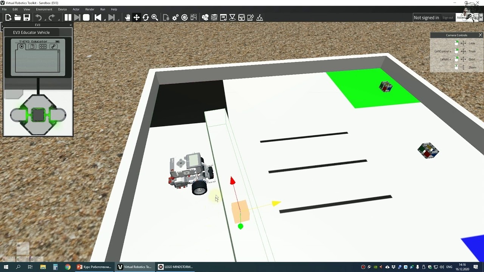The image size is (484, 272).
Task: Click the funnel shaped toolbar icon
Action: point(233,17)
